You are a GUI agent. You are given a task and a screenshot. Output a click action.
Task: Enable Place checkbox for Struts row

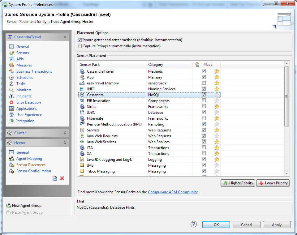click(x=204, y=106)
